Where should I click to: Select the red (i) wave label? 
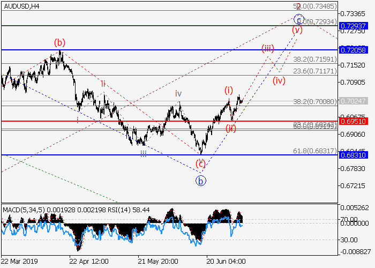229,91
